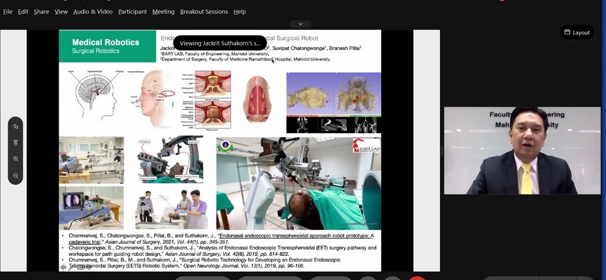
Task: Open the Edit menu
Action: pos(23,12)
